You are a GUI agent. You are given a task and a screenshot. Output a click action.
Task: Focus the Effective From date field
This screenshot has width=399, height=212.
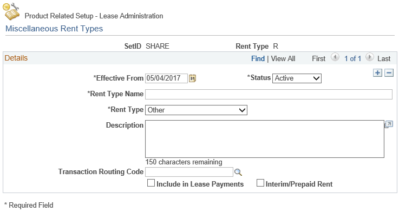click(166, 78)
